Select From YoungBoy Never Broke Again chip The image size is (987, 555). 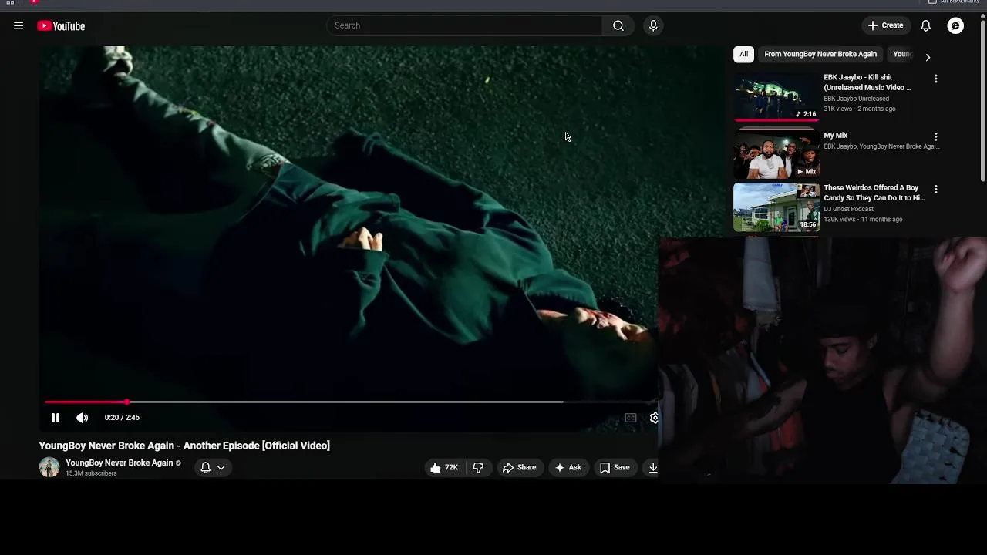[820, 54]
